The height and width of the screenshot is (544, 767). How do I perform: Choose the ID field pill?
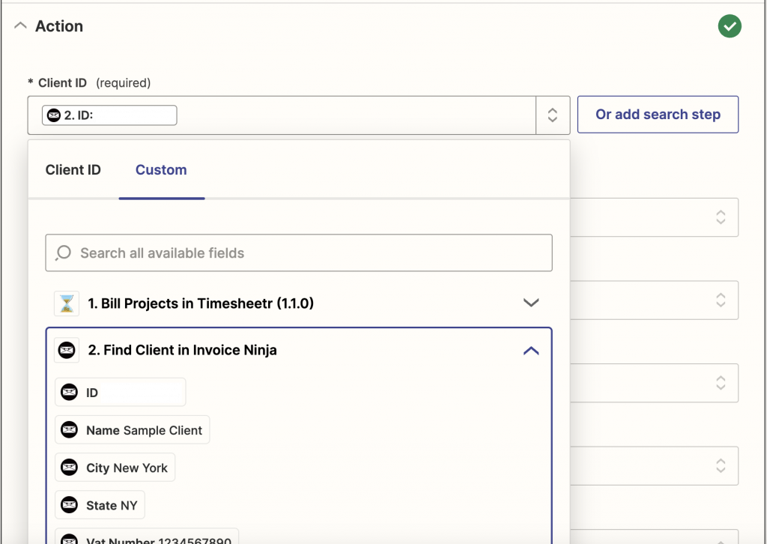pyautogui.click(x=121, y=392)
